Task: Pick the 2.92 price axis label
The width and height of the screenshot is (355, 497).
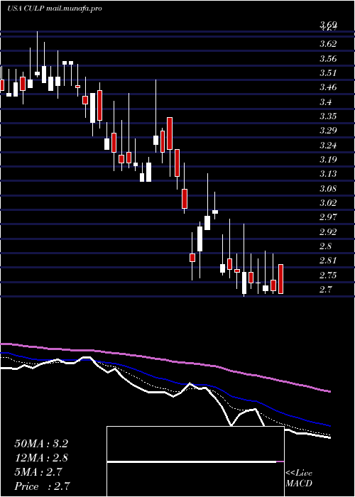Action: pos(328,231)
